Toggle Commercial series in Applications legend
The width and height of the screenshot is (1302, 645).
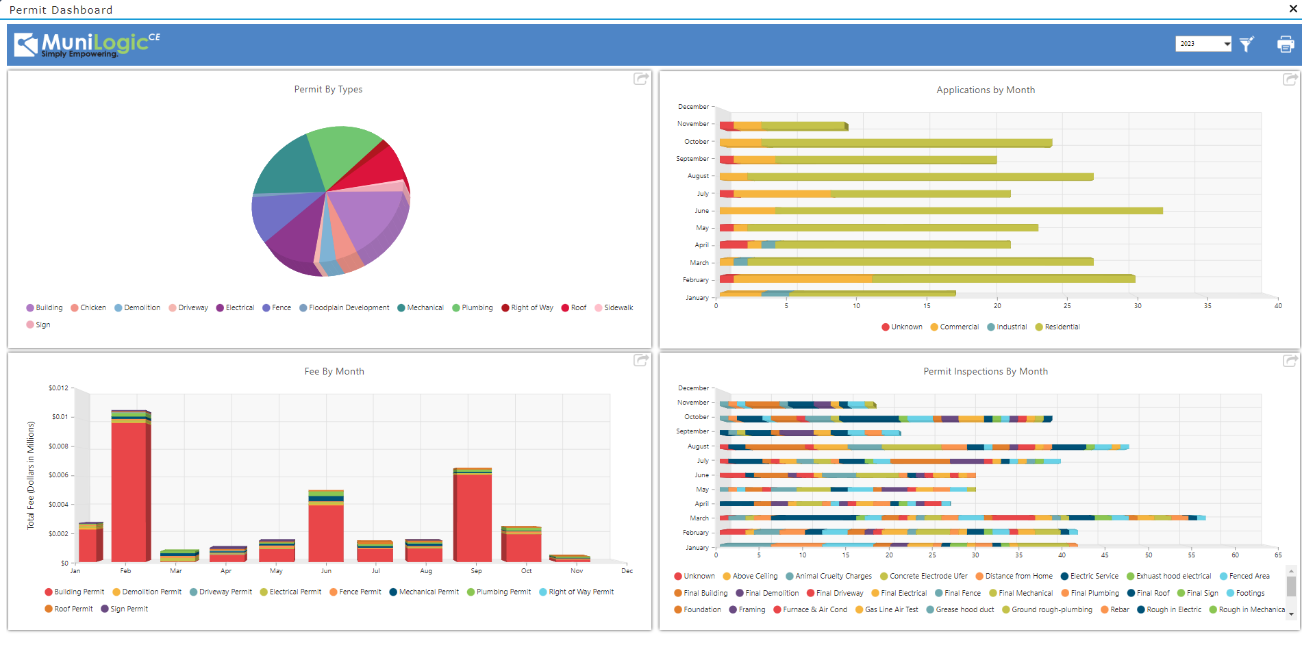[955, 327]
